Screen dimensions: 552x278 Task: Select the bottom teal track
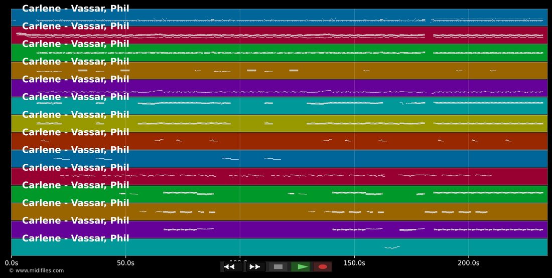(280, 247)
